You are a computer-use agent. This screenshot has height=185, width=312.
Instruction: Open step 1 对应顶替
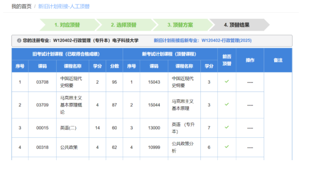67,25
